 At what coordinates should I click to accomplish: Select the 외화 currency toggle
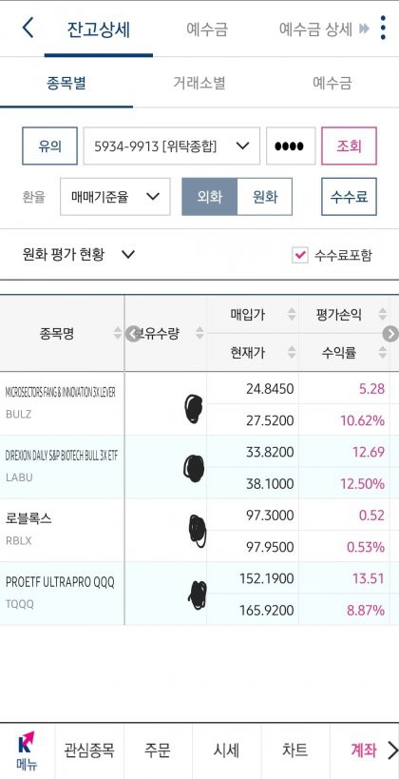point(209,197)
